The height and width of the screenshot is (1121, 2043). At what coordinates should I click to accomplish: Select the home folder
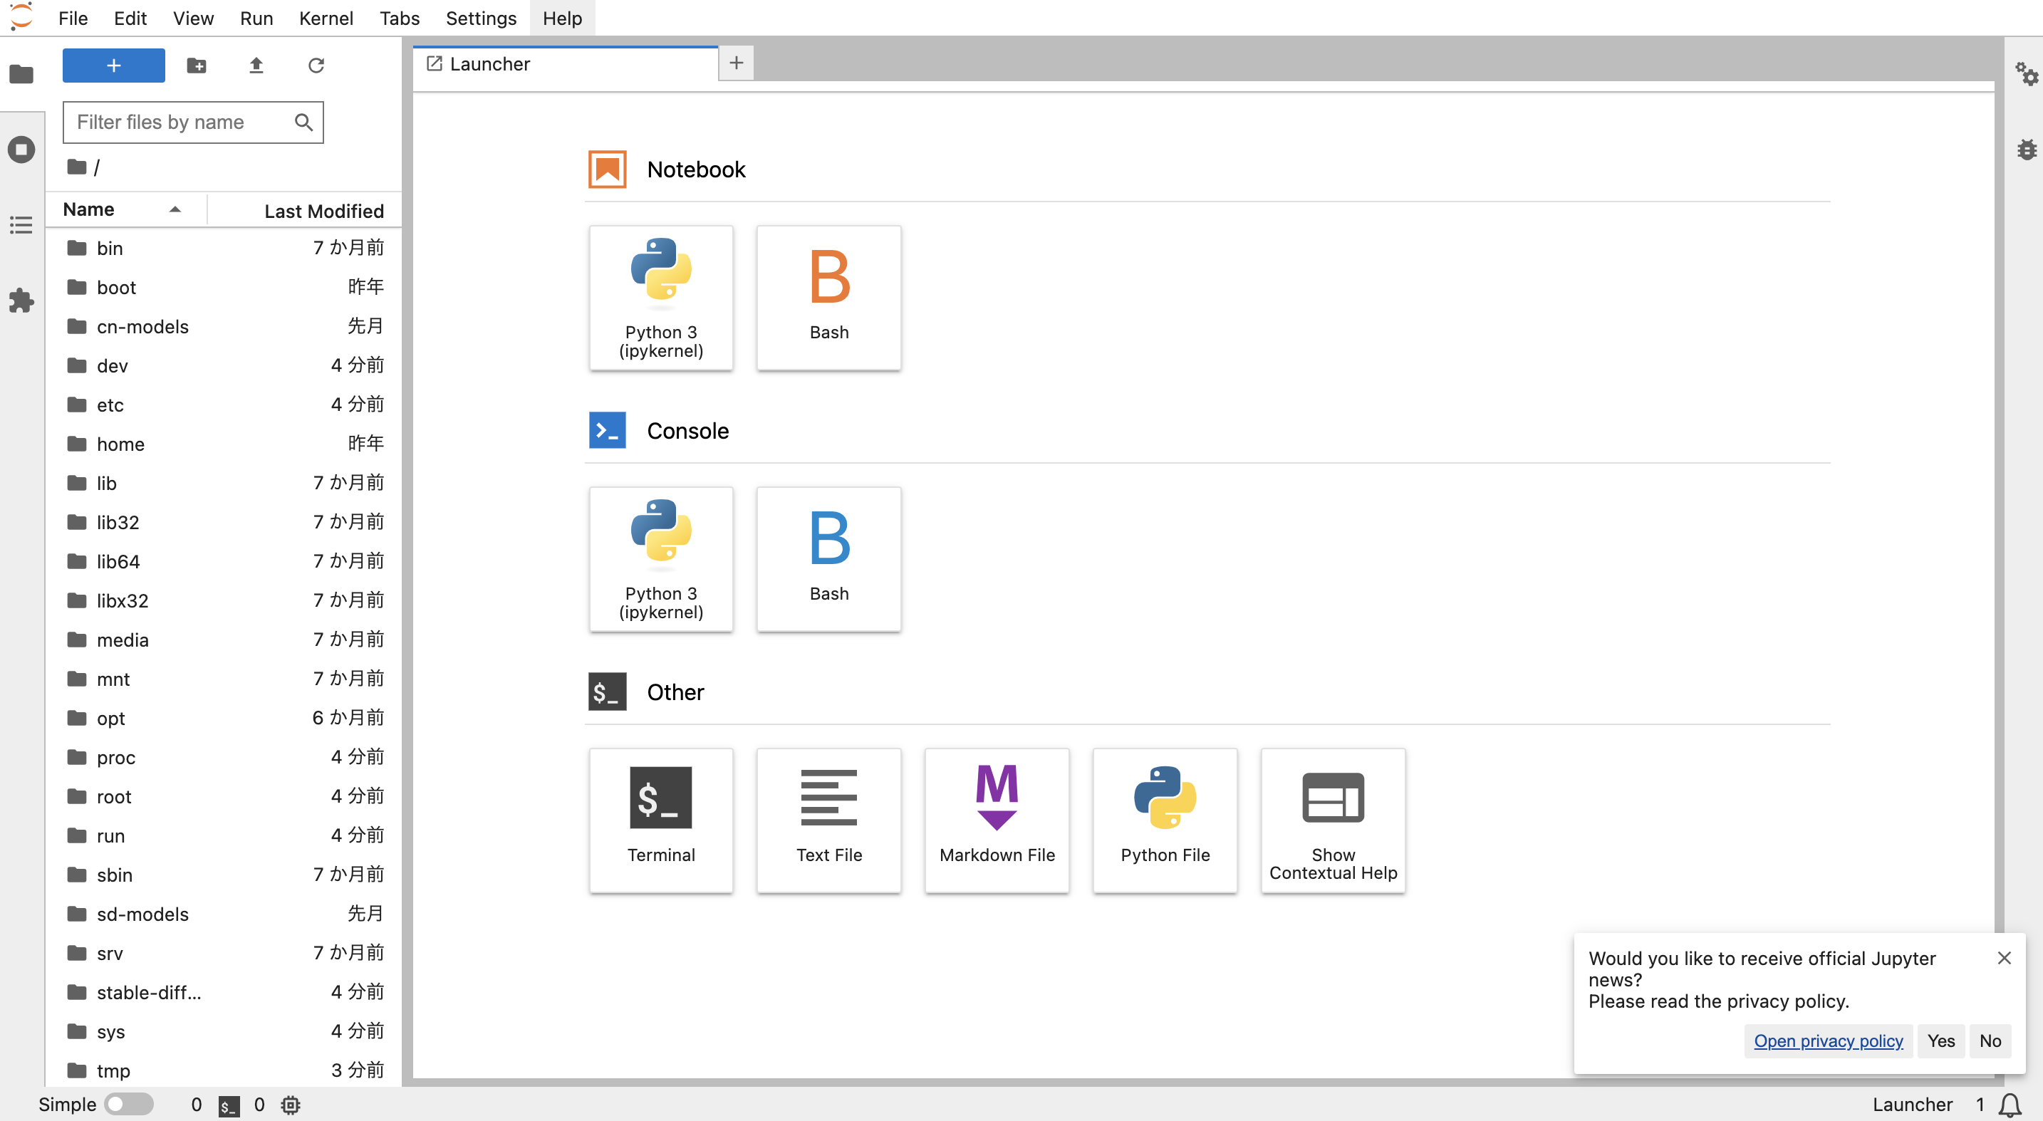pyautogui.click(x=224, y=444)
